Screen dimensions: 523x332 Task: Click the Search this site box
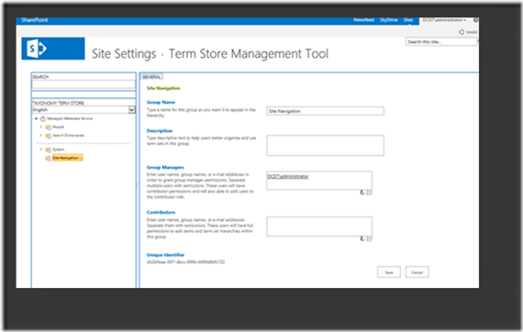pos(441,41)
